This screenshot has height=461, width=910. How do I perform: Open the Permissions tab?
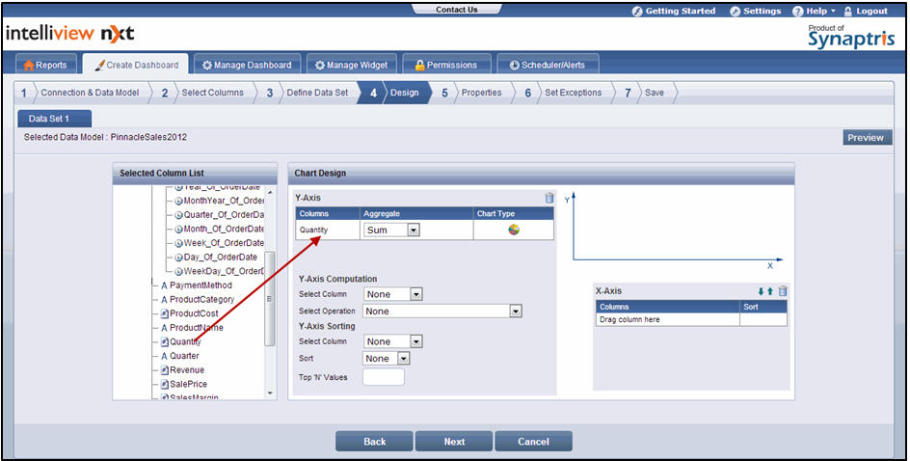[445, 65]
